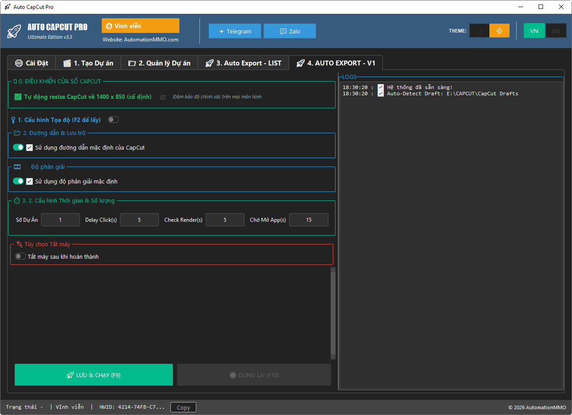Switch language to VN
This screenshot has height=415, width=572.
534,31
